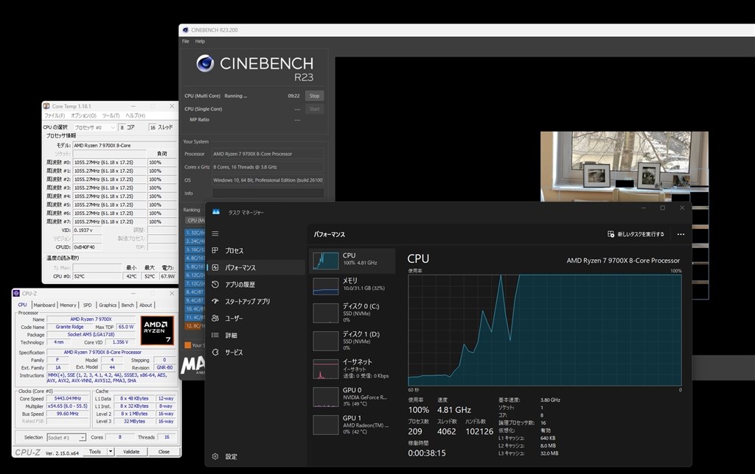This screenshot has width=755, height=474.
Task: Click Code Name value Granite Ridge in CPU-Z
Action: (x=70, y=327)
